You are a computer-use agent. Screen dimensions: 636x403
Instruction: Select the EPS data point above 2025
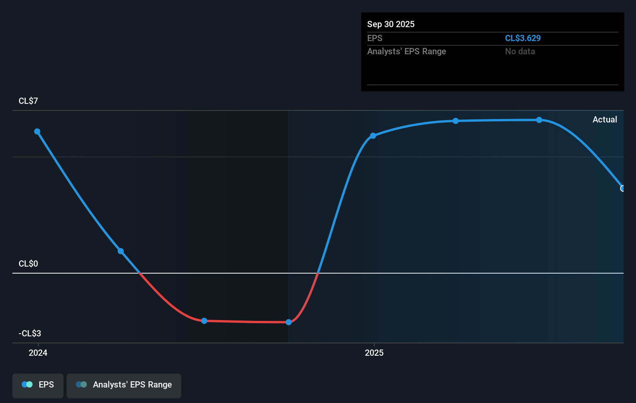click(373, 136)
